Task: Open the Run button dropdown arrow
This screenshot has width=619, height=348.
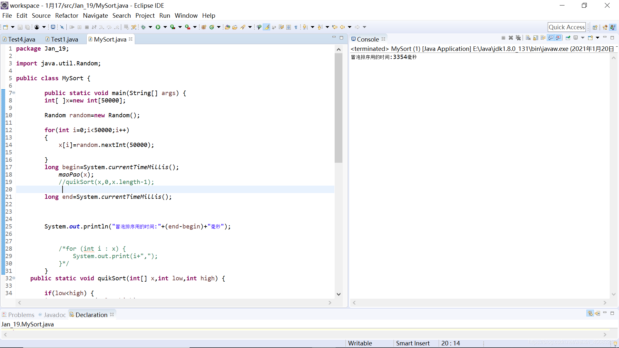Action: point(165,27)
